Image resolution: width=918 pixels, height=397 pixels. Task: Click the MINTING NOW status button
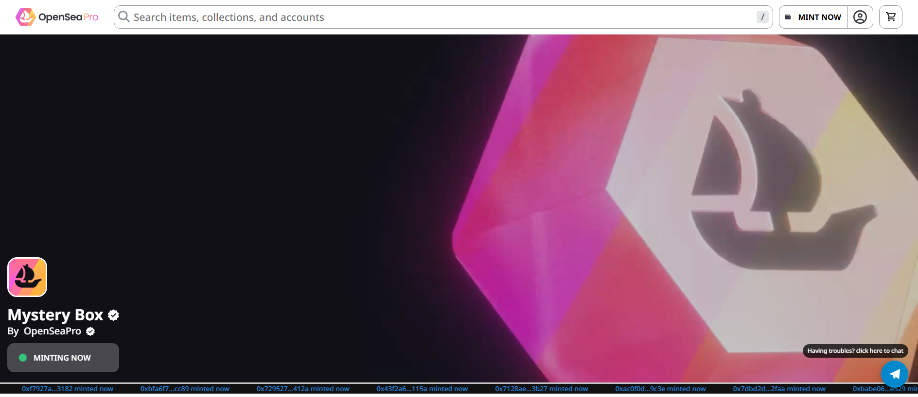point(63,358)
